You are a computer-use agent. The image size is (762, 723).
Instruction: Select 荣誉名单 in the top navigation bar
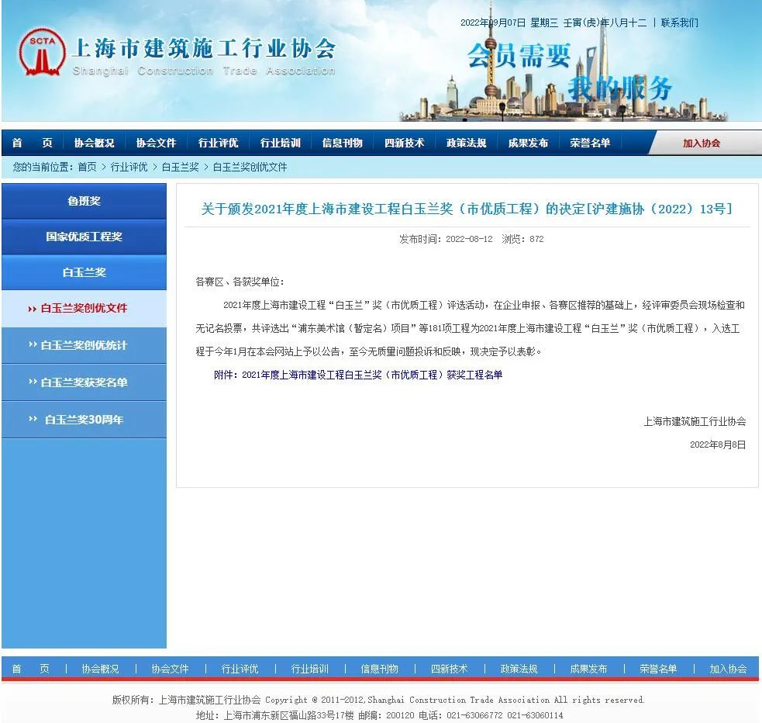coord(590,143)
